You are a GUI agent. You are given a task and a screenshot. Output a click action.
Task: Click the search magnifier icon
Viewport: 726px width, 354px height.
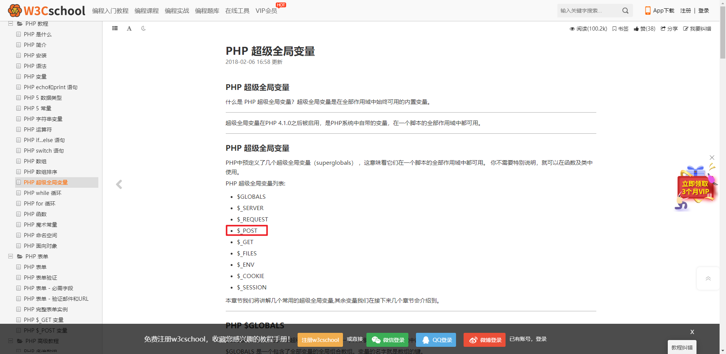click(625, 11)
